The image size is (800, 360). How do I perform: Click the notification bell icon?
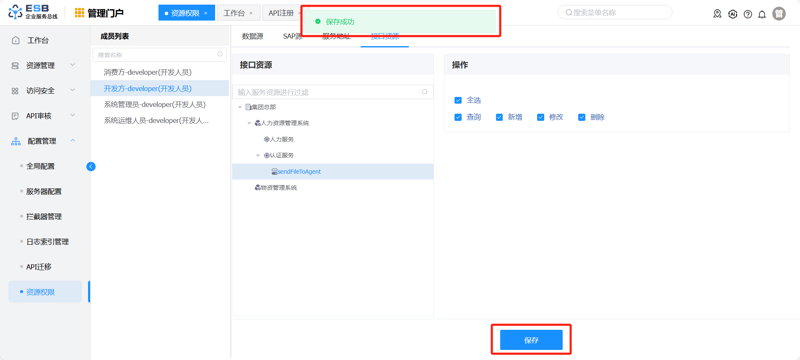pos(762,14)
